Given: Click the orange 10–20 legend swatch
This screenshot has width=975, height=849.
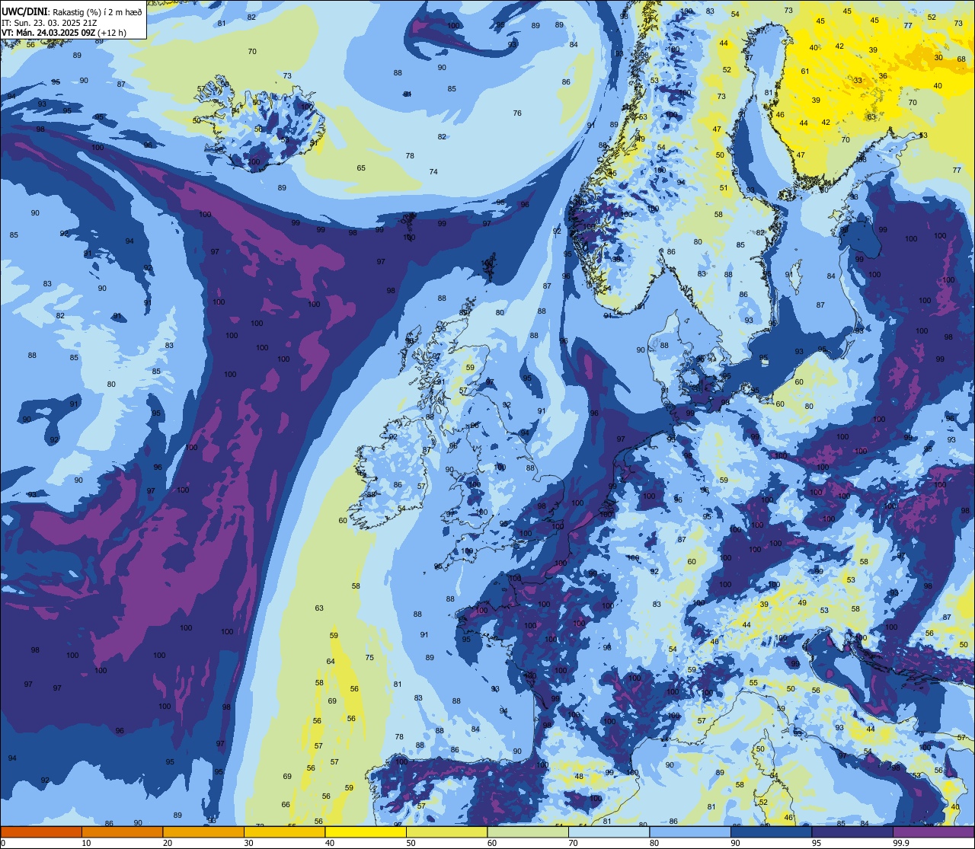Looking at the screenshot, I should [122, 831].
